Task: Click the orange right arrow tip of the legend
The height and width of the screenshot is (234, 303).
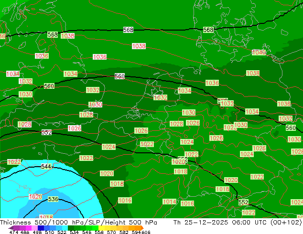Action: click(x=142, y=228)
